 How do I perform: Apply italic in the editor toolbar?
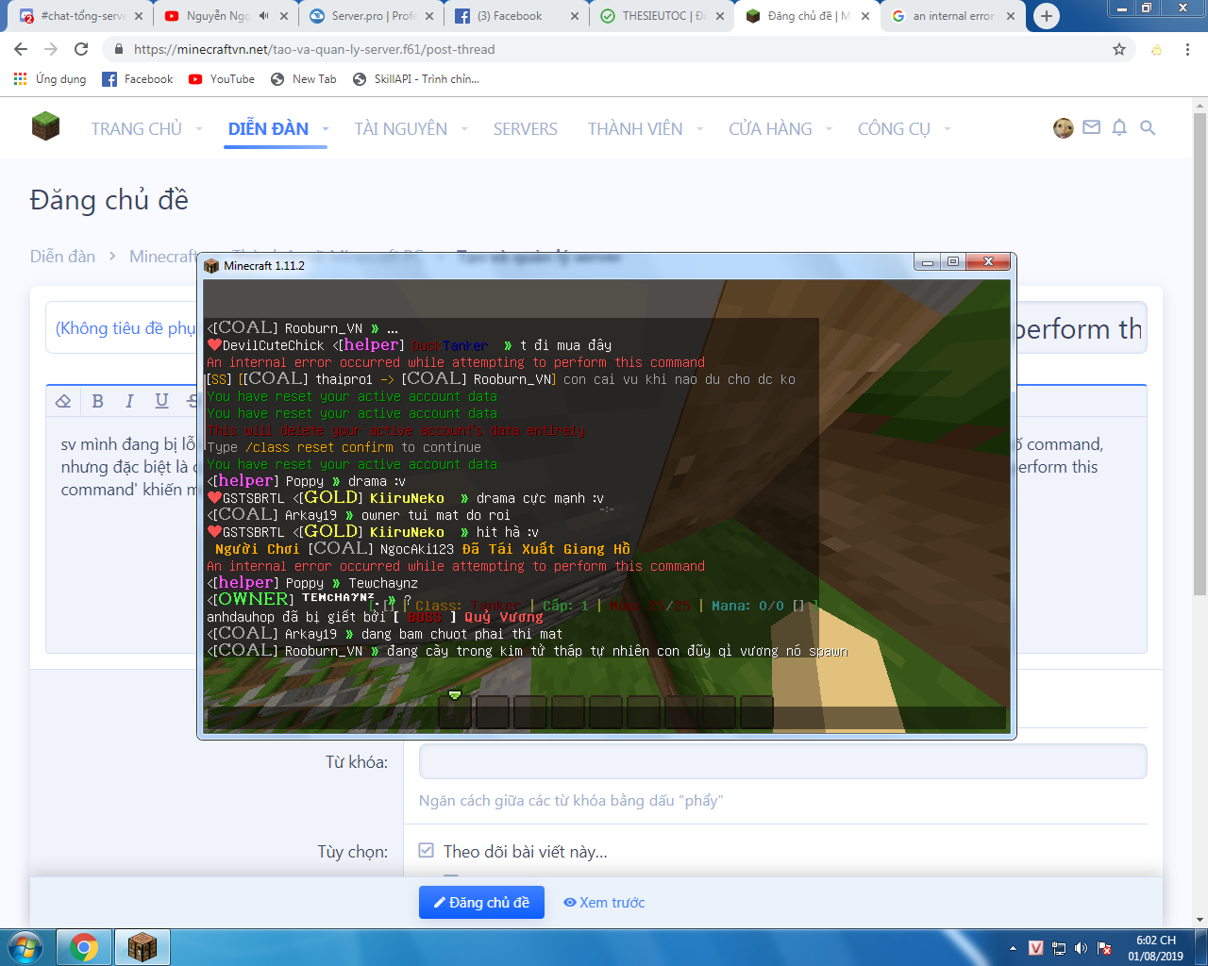(x=129, y=401)
